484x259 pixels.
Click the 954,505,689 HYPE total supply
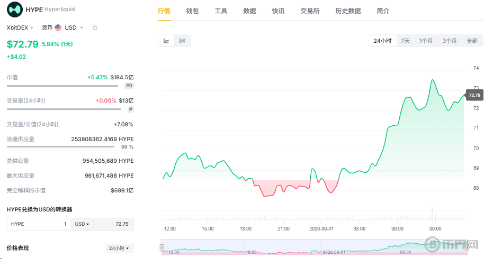(108, 161)
